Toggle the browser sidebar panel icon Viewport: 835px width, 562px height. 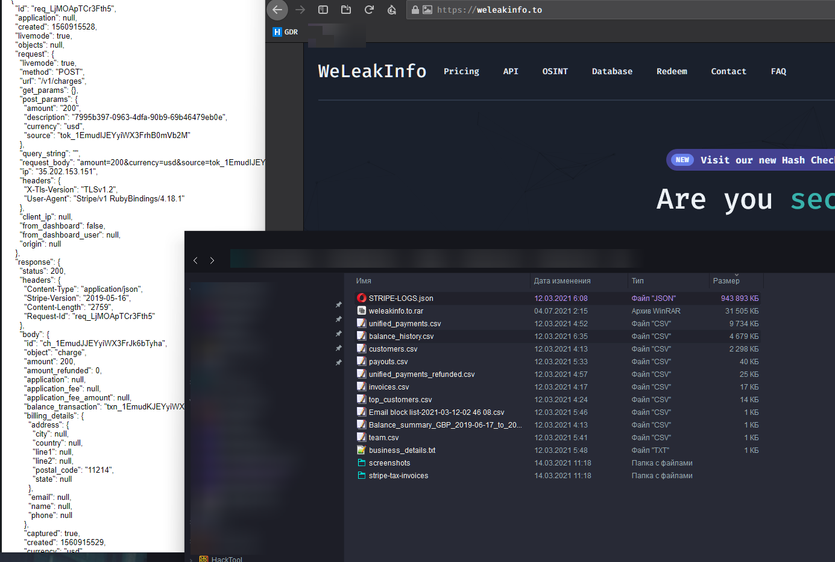[x=323, y=10]
